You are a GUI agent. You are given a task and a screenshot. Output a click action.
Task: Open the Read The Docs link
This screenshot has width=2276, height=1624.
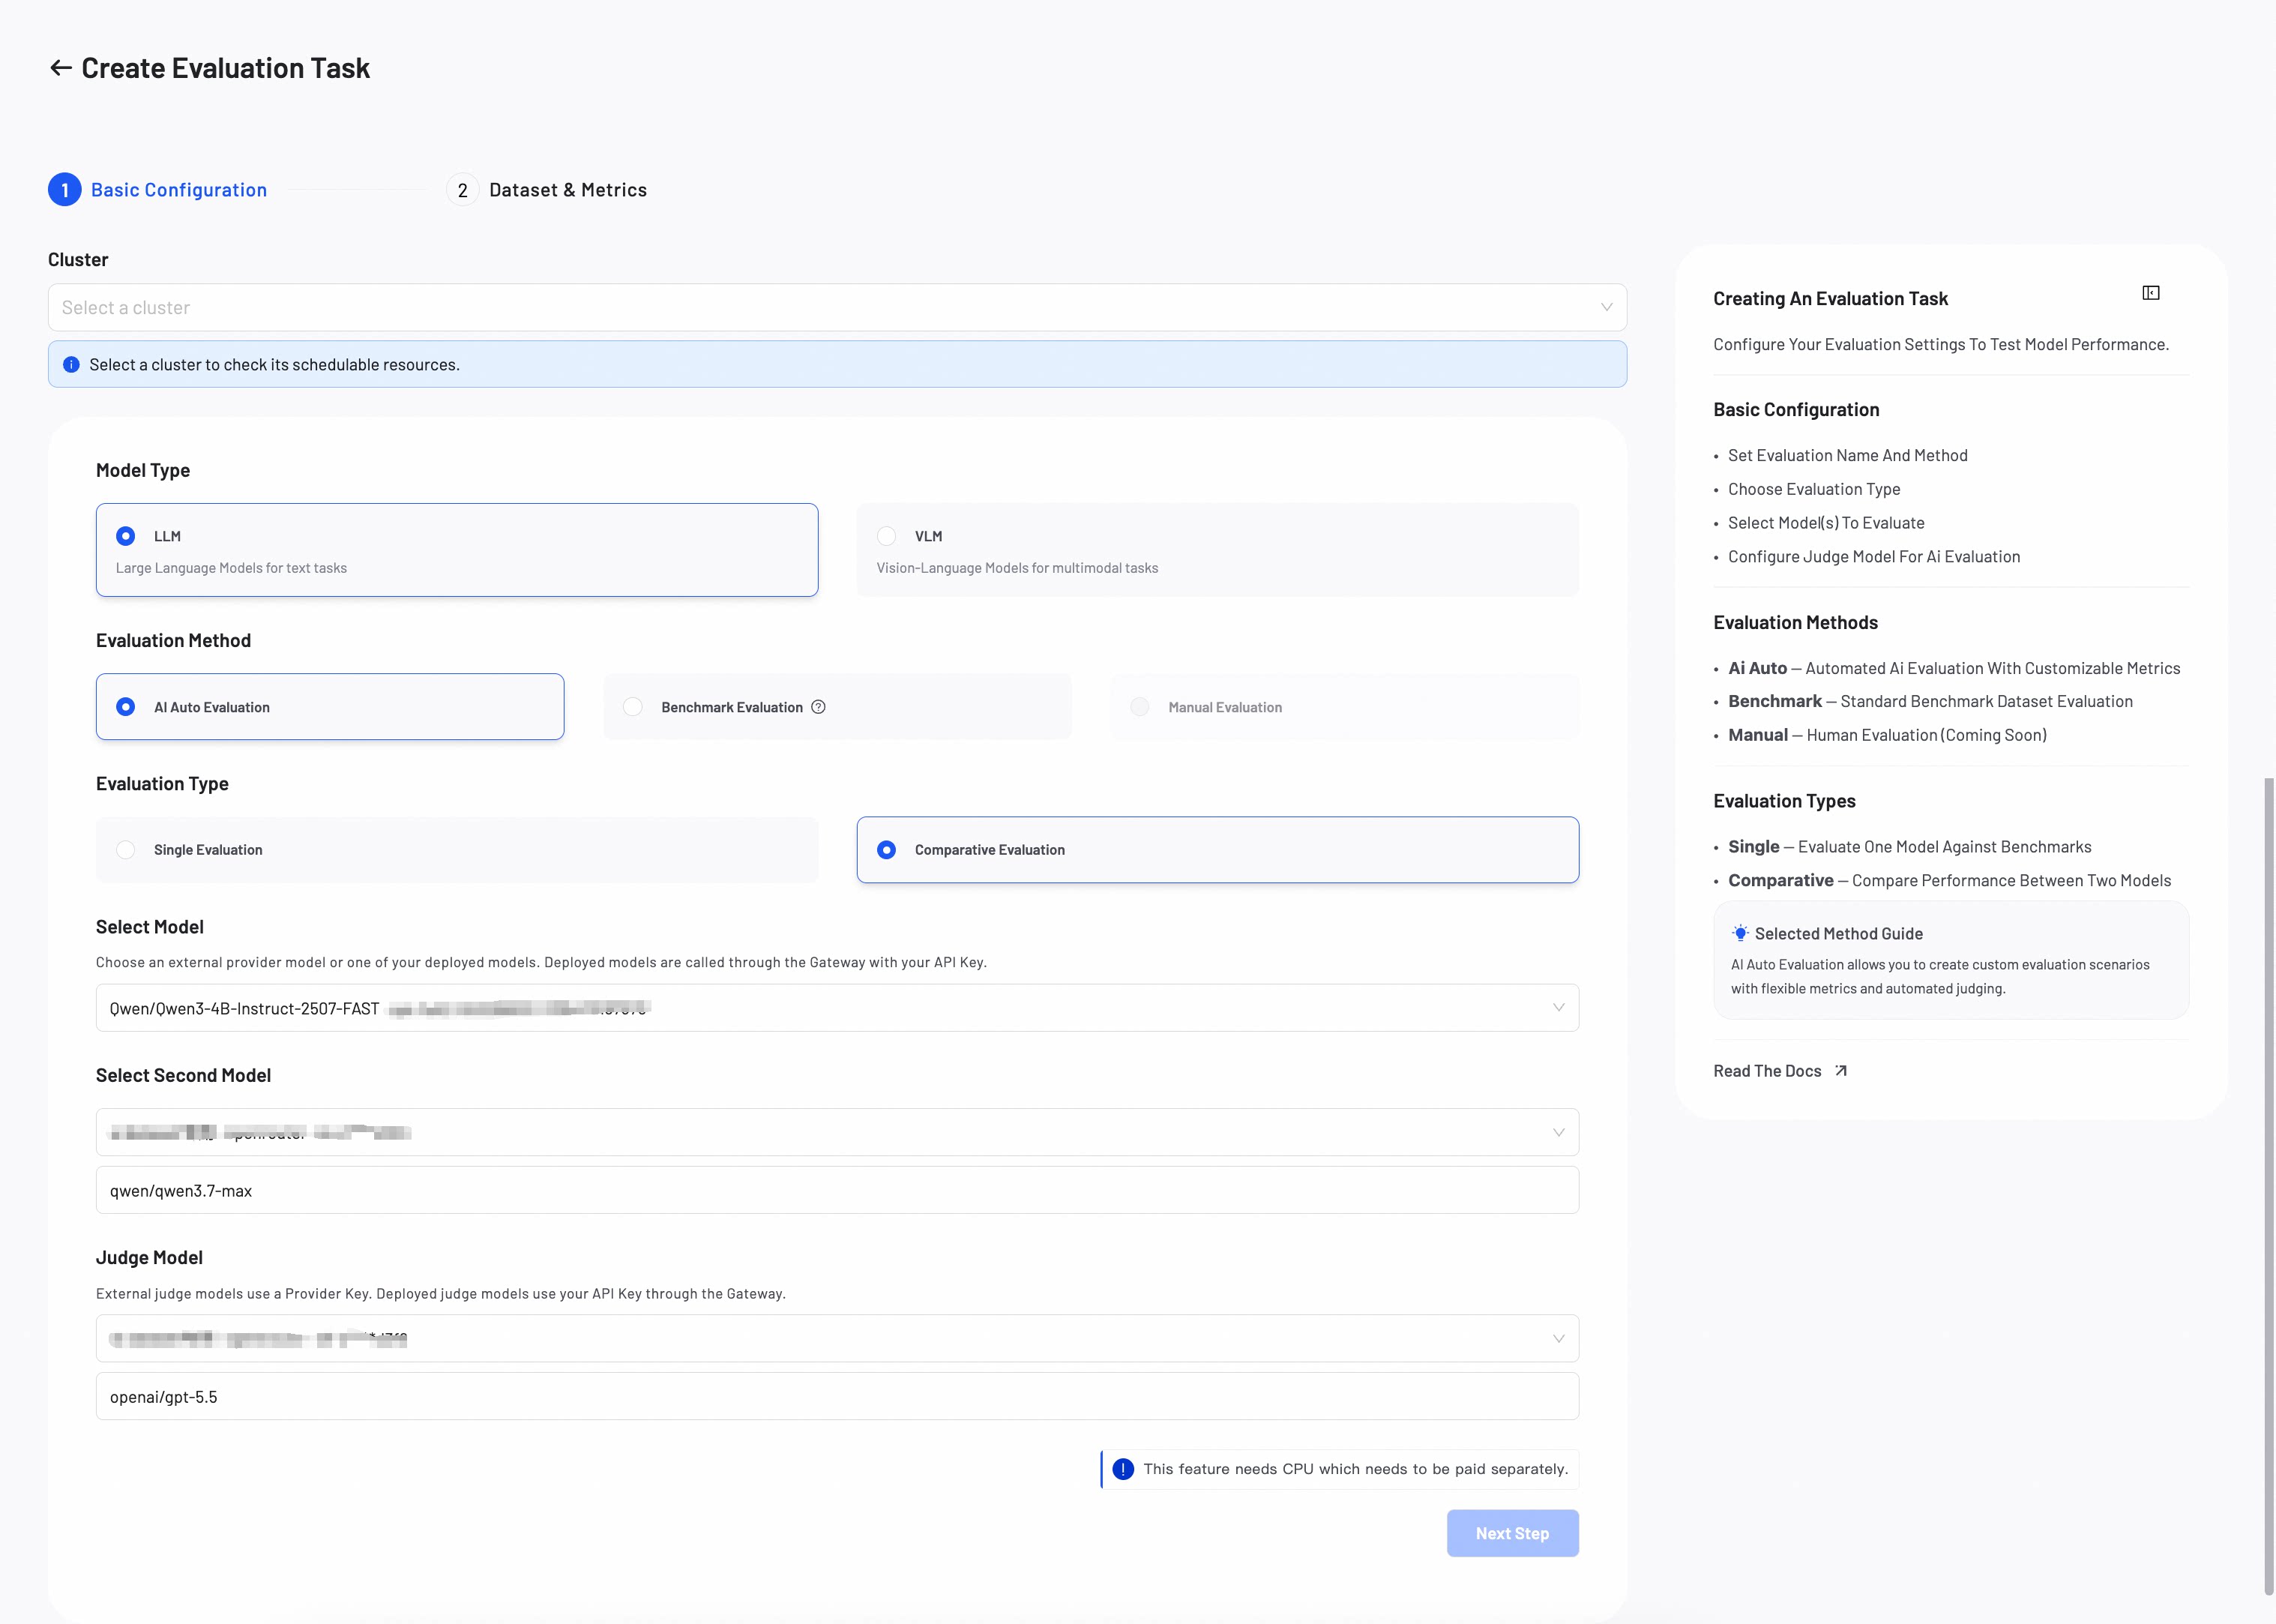click(1767, 1071)
